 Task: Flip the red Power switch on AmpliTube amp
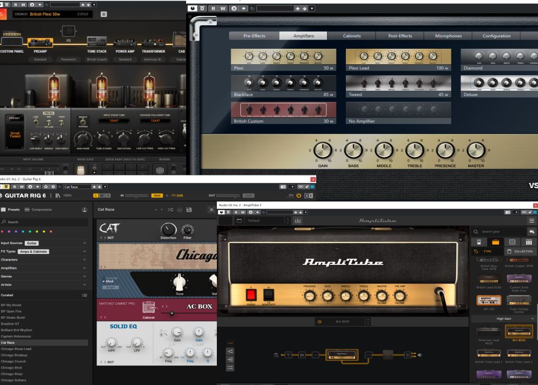pyautogui.click(x=251, y=295)
